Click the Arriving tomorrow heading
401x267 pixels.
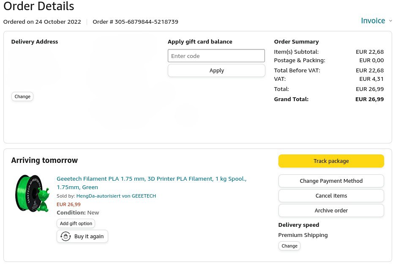click(x=44, y=160)
